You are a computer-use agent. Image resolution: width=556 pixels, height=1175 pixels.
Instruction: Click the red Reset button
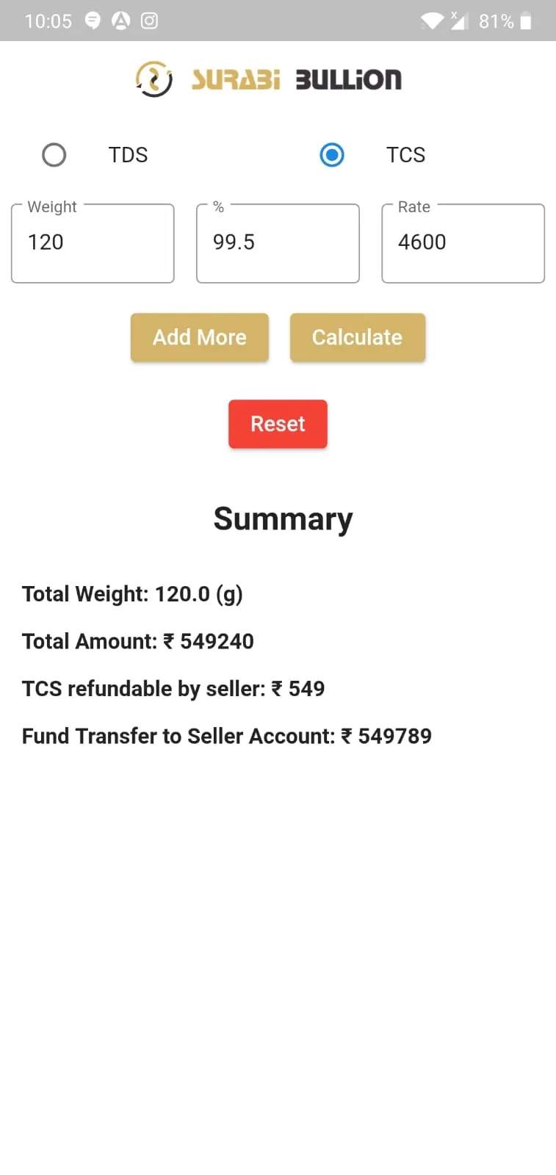(278, 424)
